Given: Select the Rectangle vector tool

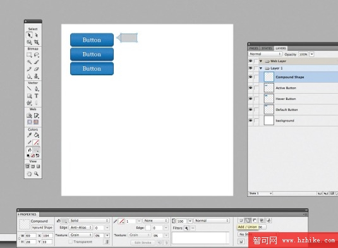Looking at the screenshot, I should [29, 96].
